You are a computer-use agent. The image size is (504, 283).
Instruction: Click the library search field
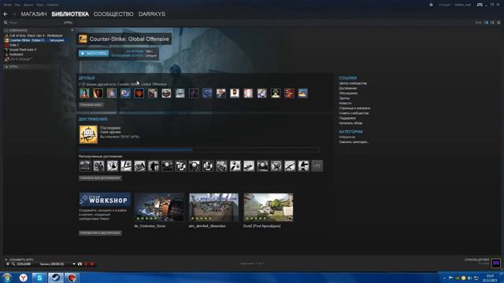(x=34, y=23)
